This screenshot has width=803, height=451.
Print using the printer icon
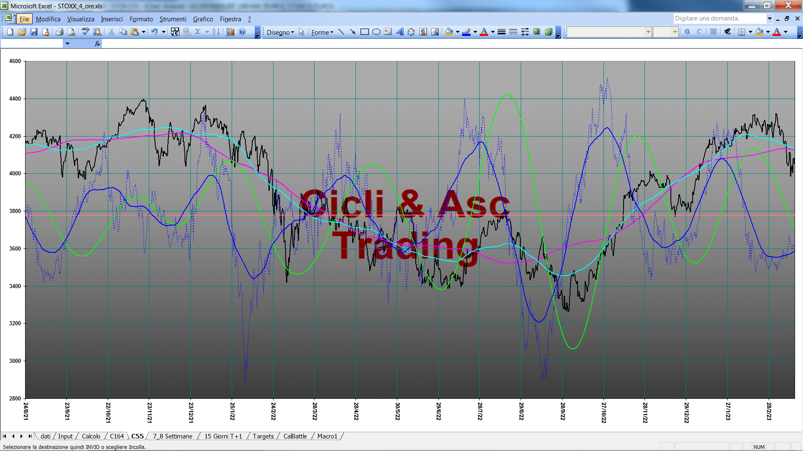[x=59, y=32]
